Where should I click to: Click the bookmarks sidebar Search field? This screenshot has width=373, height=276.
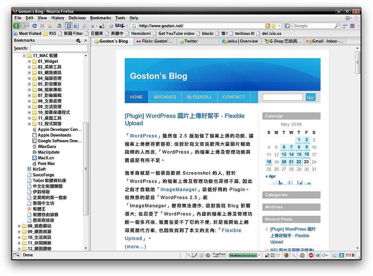pyautogui.click(x=59, y=48)
